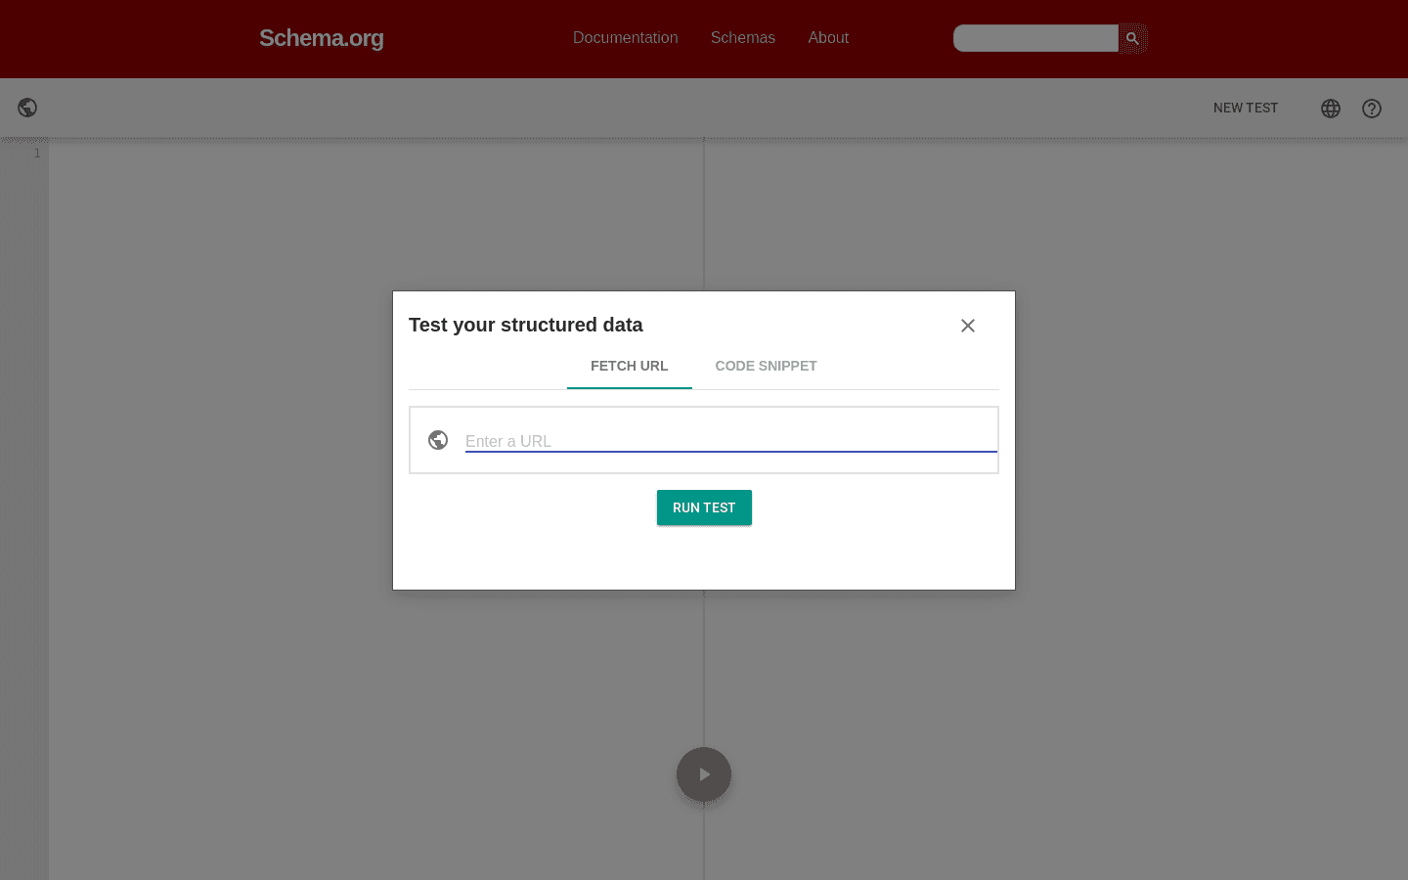Open the help icon in the top toolbar
The height and width of the screenshot is (880, 1408).
tap(1371, 109)
